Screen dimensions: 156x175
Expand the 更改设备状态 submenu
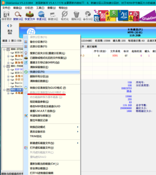[52, 132]
